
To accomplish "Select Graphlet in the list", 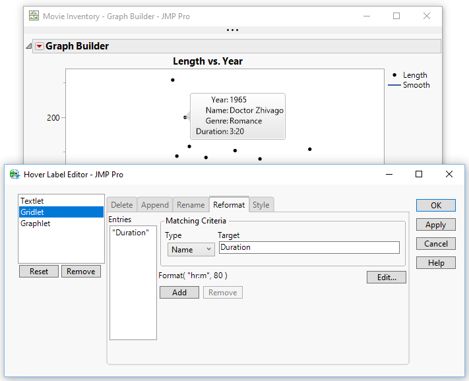I will (x=35, y=223).
